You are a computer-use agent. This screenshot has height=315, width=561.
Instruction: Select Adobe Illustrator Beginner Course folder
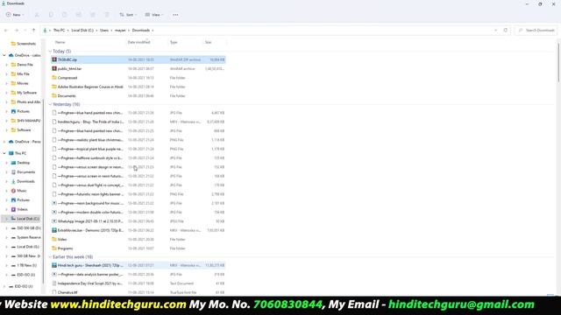(138, 87)
